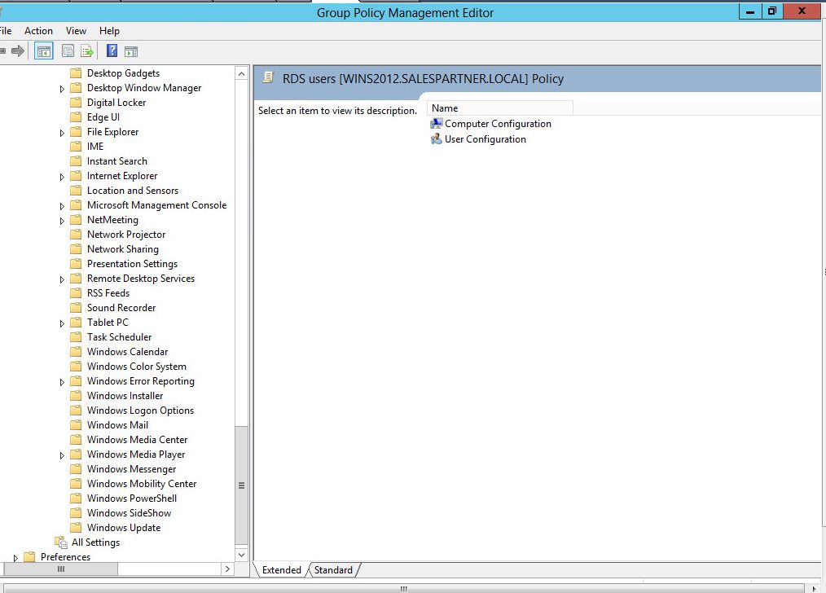Expand the Internet Explorer tree node
826x593 pixels.
63,177
